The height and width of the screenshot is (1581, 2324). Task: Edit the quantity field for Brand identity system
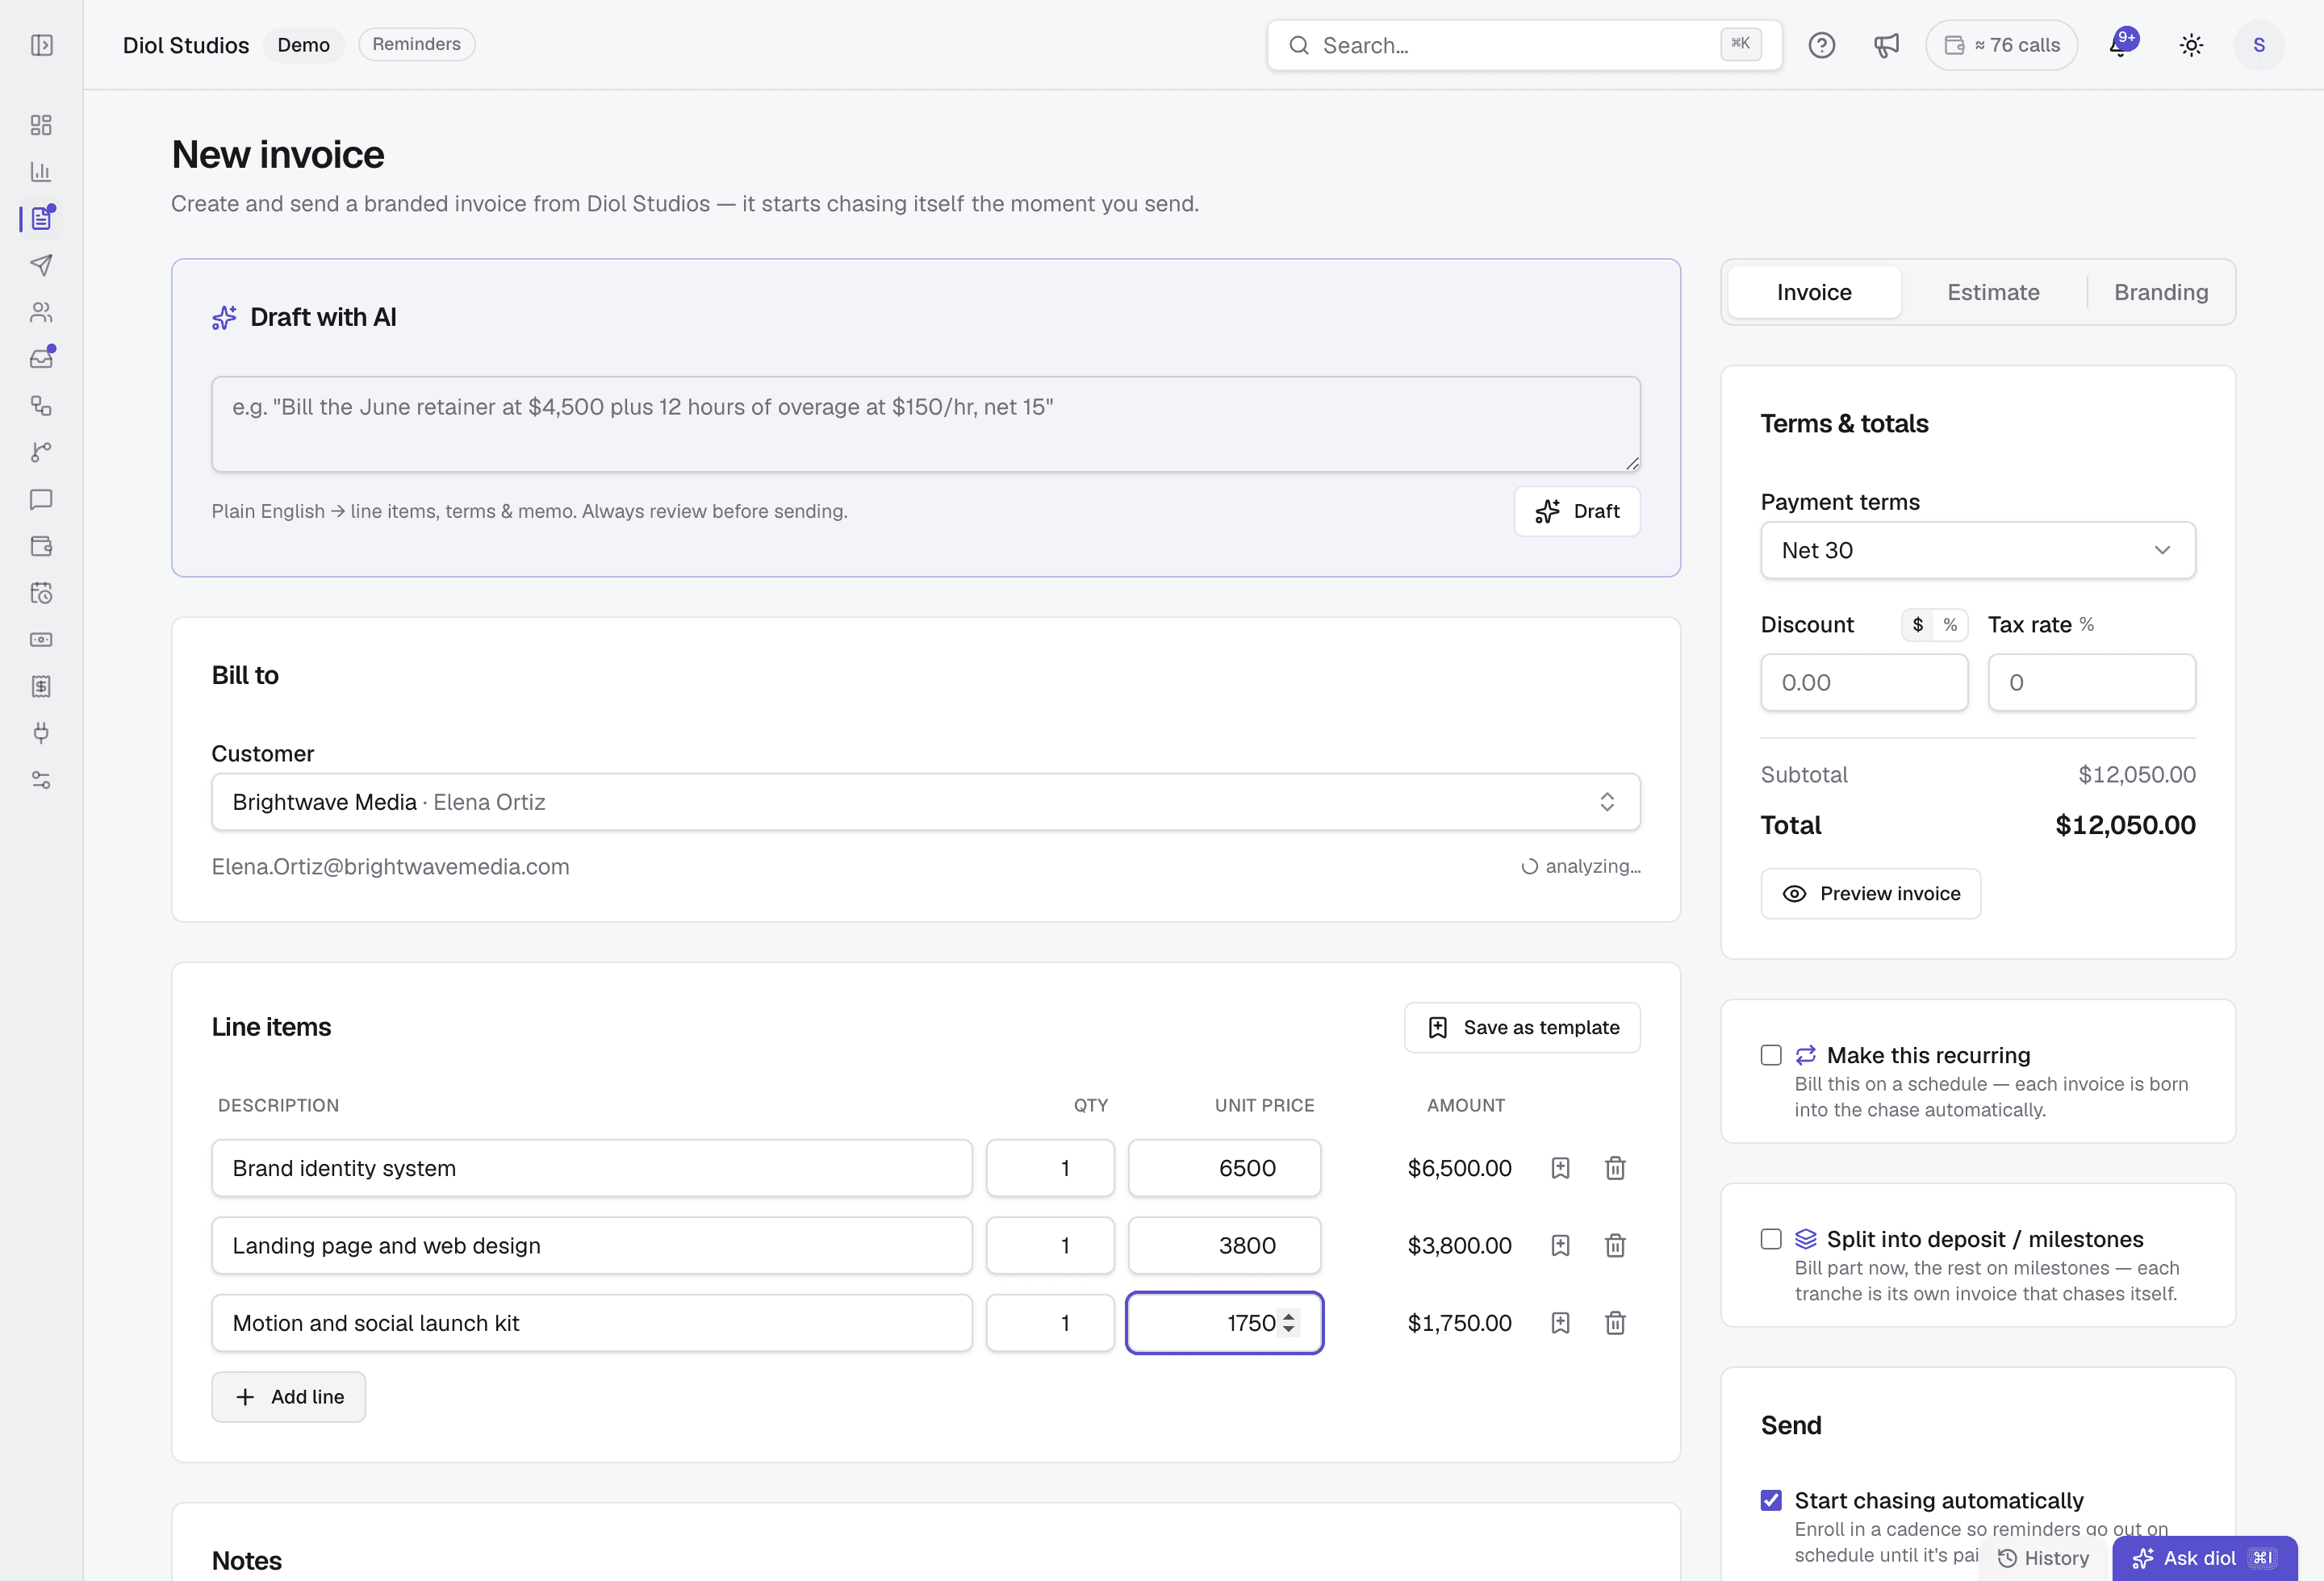click(x=1050, y=1167)
